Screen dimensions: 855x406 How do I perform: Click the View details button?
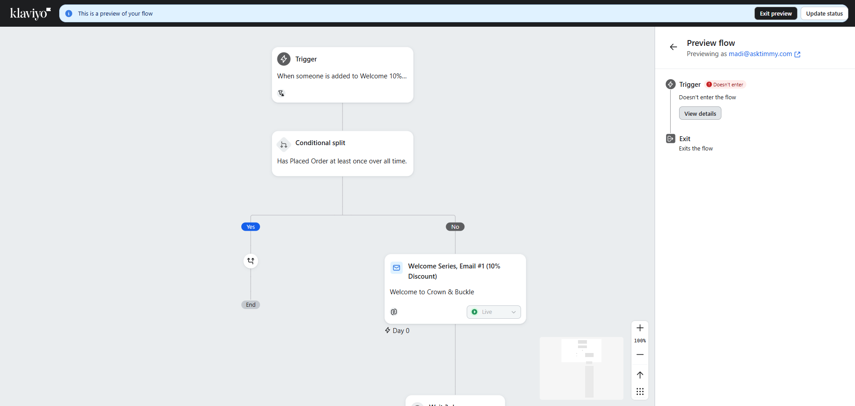click(700, 114)
